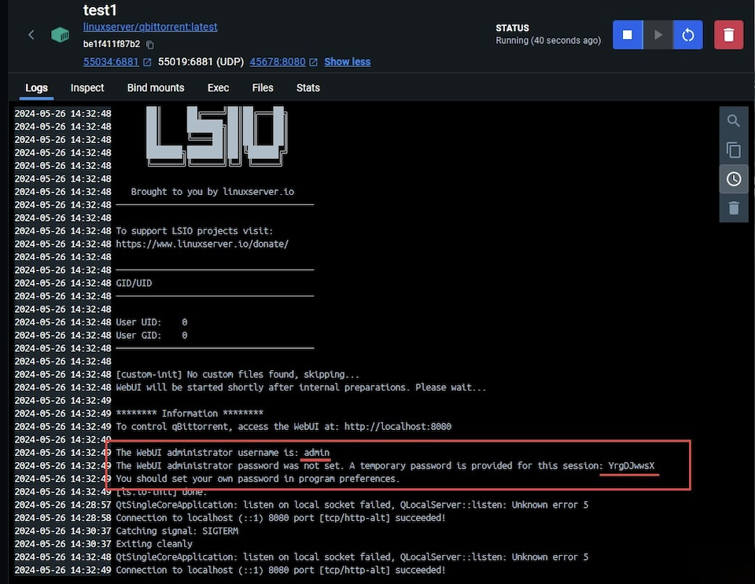Open port mapping 45678:8080 link

pos(278,62)
